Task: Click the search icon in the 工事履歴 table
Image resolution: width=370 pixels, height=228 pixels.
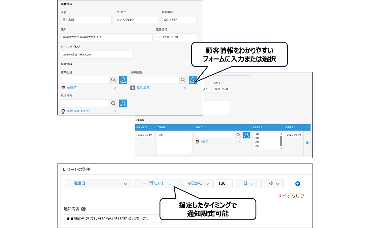Action: [x=238, y=135]
